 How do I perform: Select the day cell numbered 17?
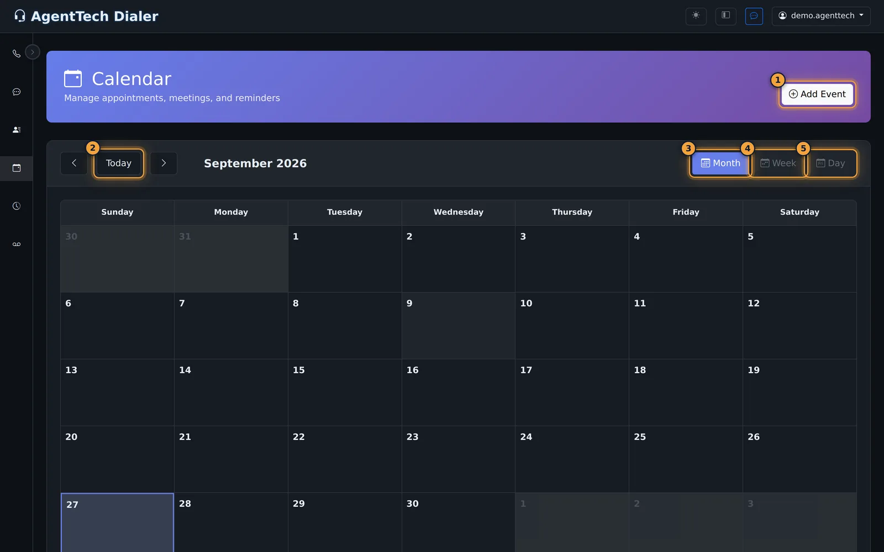(x=572, y=392)
